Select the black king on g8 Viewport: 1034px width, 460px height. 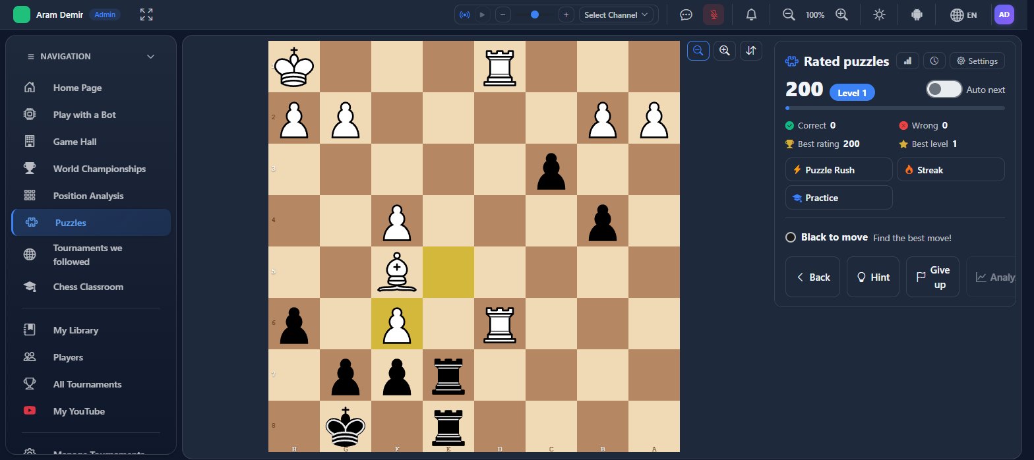[346, 426]
